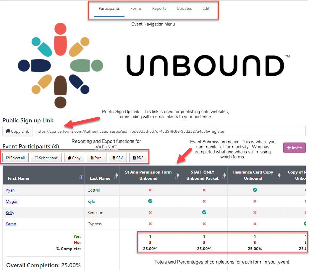Click the Select all button

pyautogui.click(x=16, y=158)
